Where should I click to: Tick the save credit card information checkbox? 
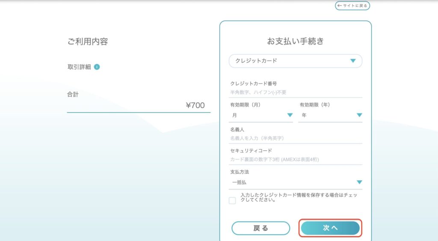point(232,200)
